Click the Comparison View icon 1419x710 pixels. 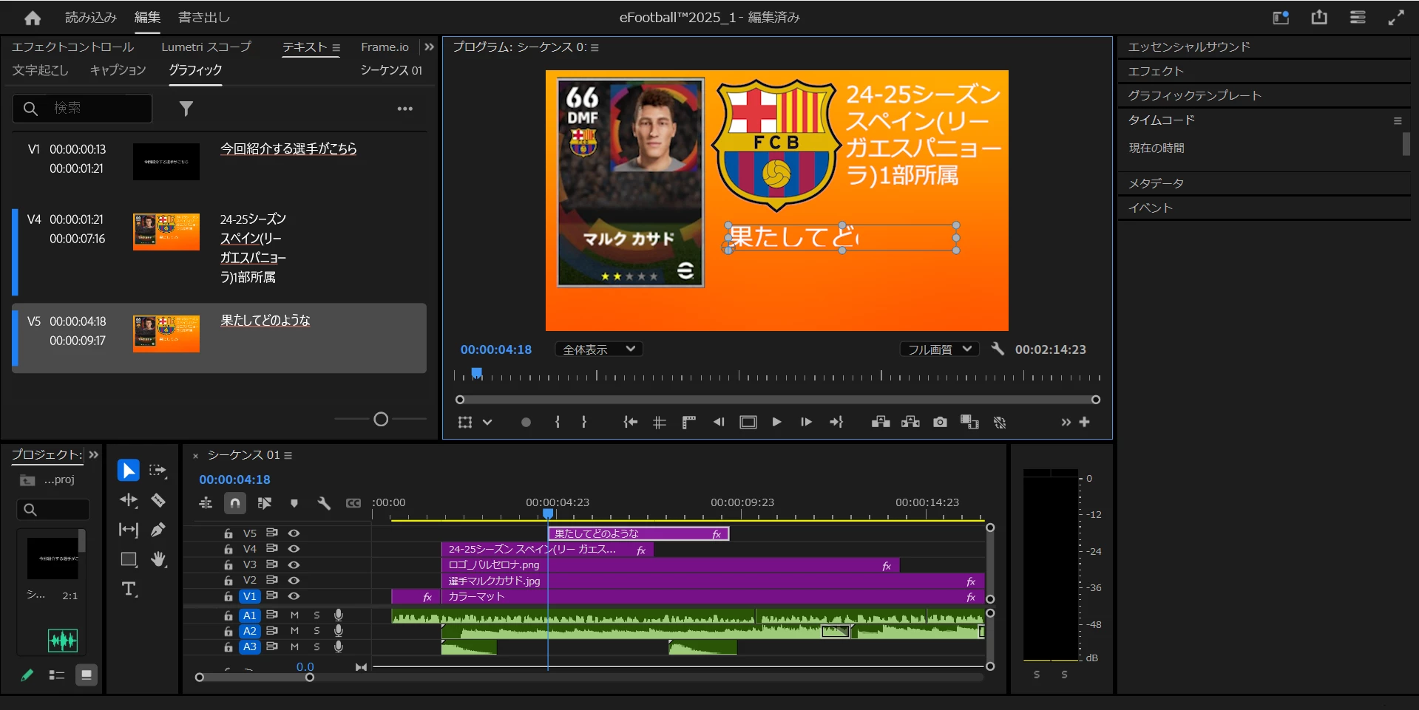(969, 422)
